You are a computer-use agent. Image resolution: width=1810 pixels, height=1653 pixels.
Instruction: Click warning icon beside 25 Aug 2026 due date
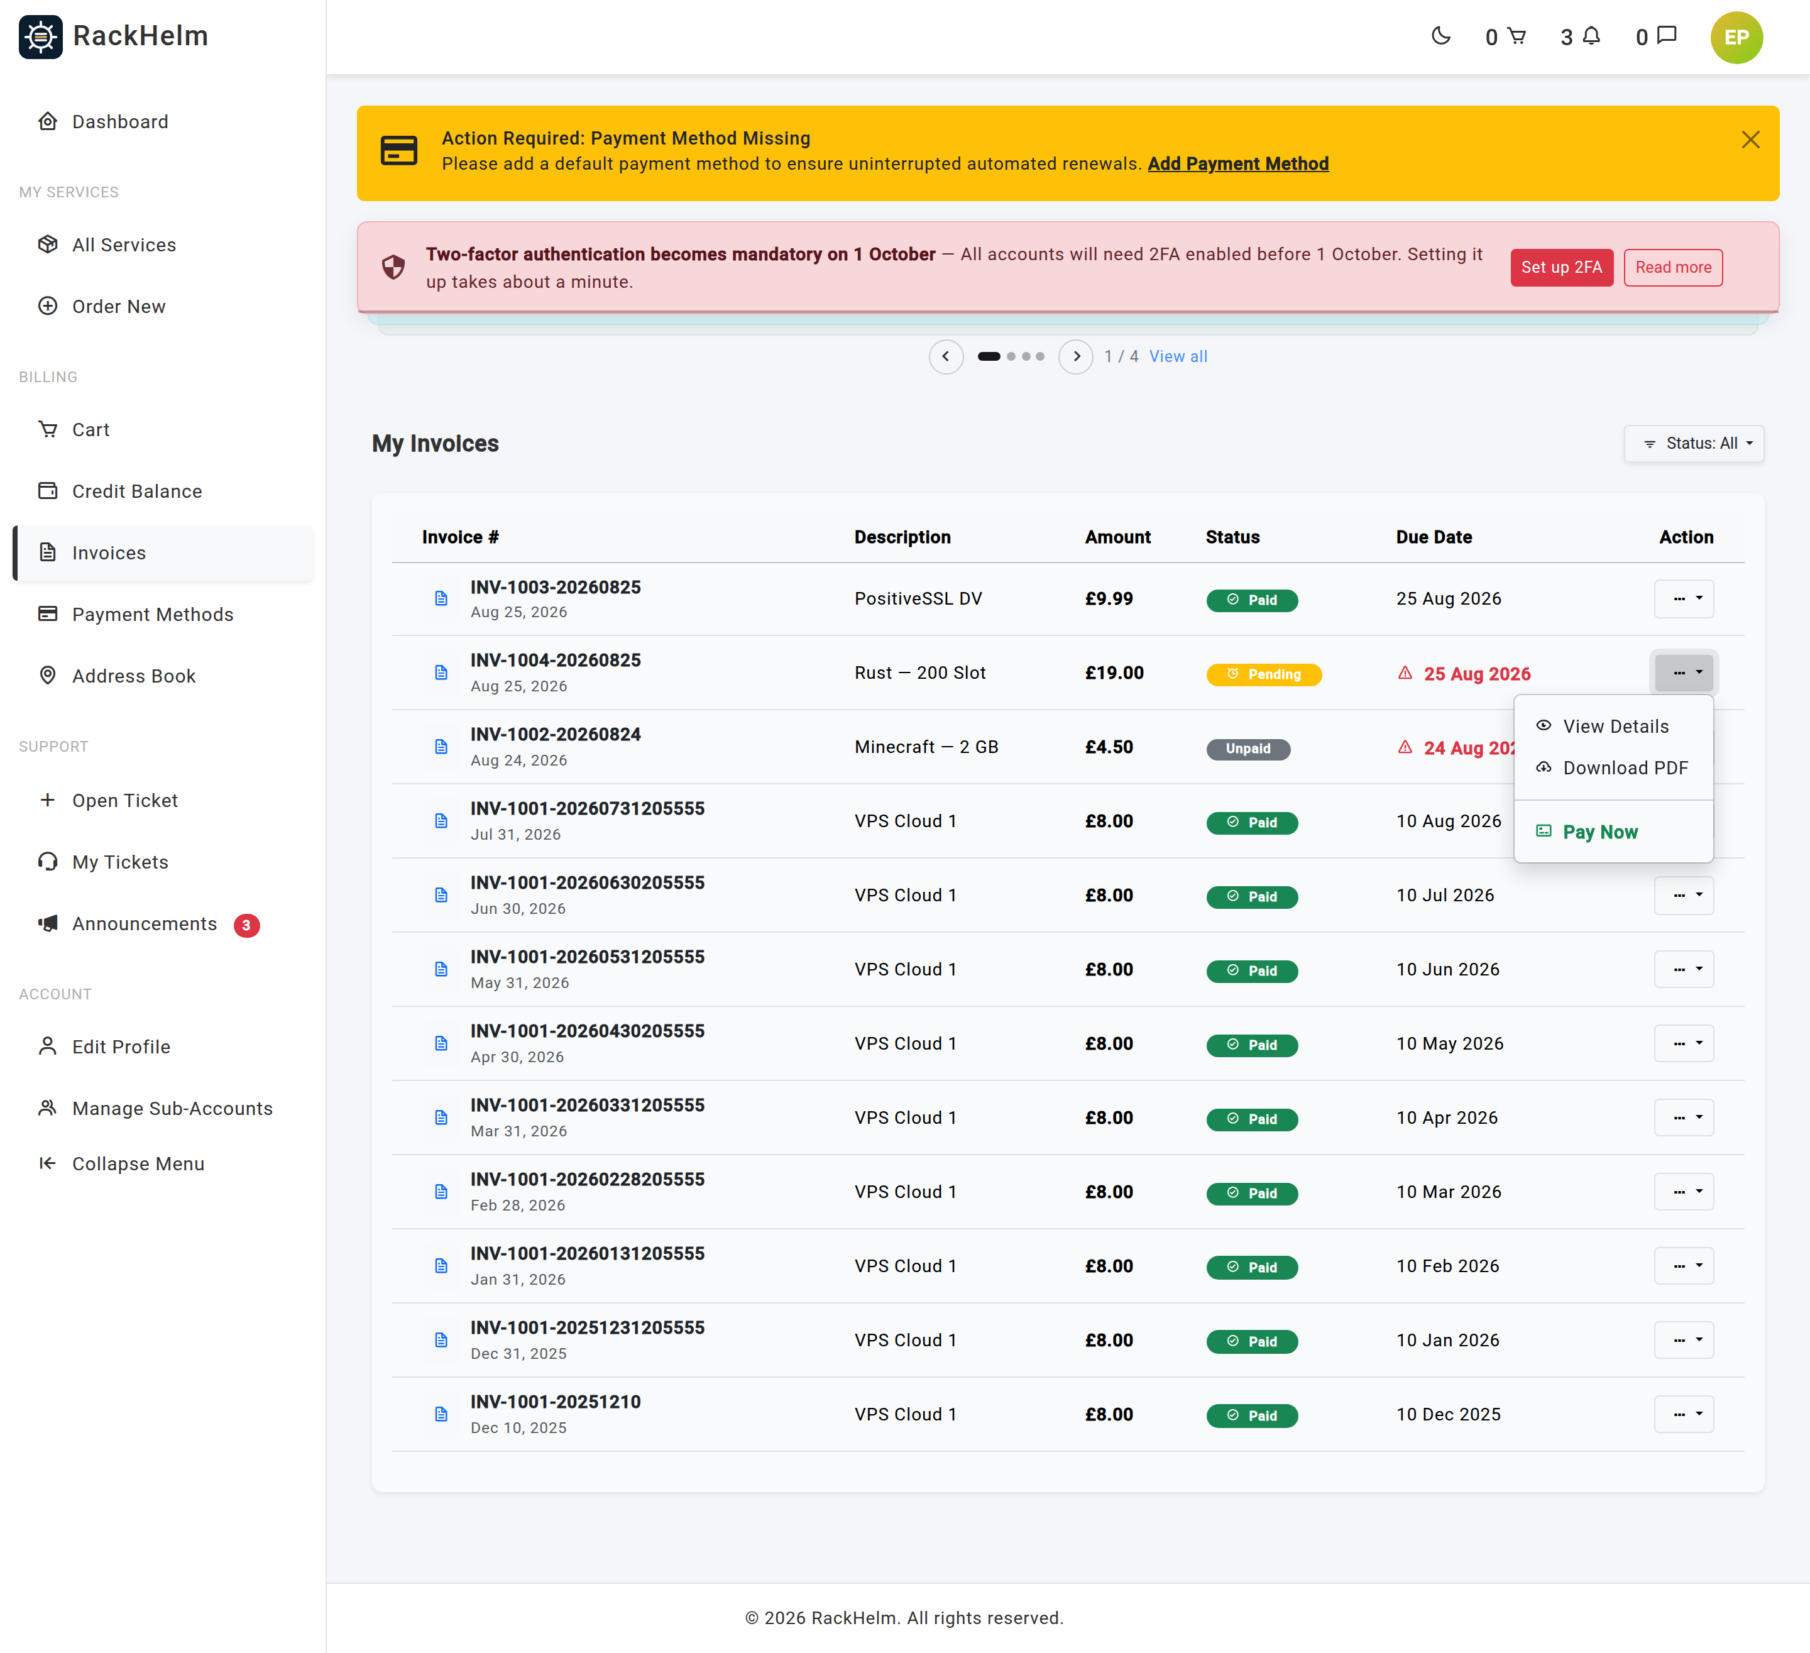tap(1405, 673)
